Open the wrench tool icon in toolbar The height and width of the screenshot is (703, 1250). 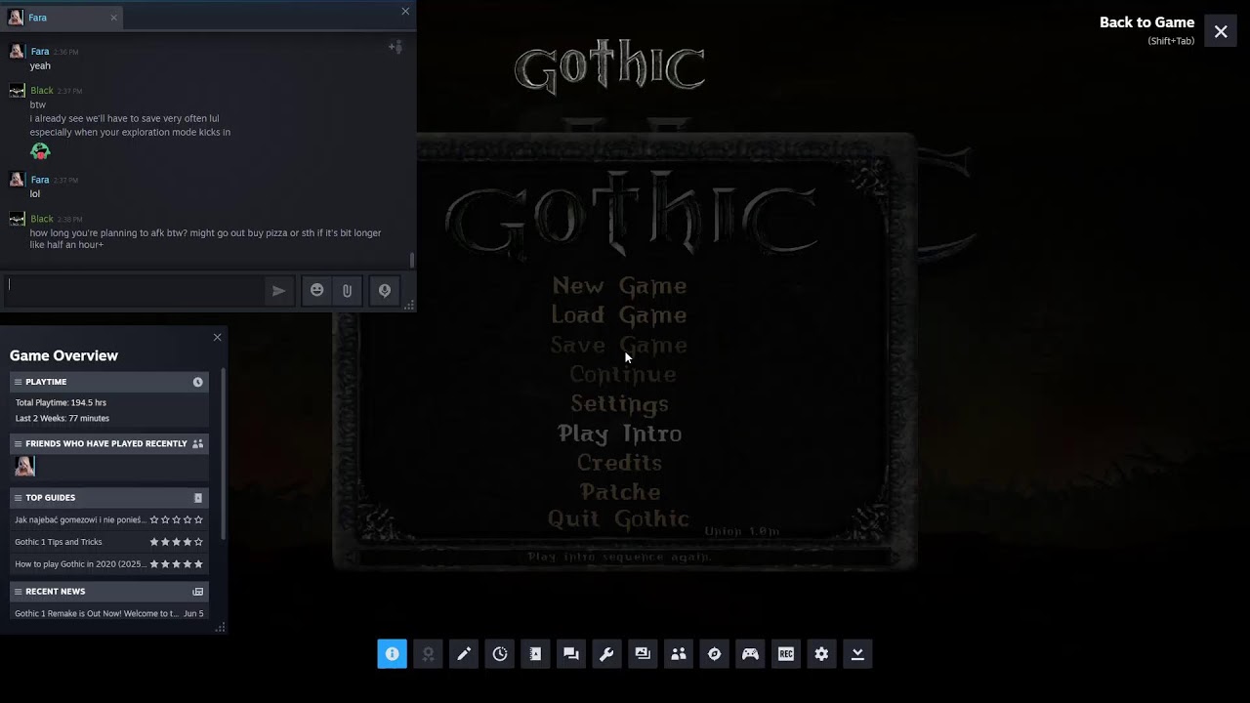(606, 654)
